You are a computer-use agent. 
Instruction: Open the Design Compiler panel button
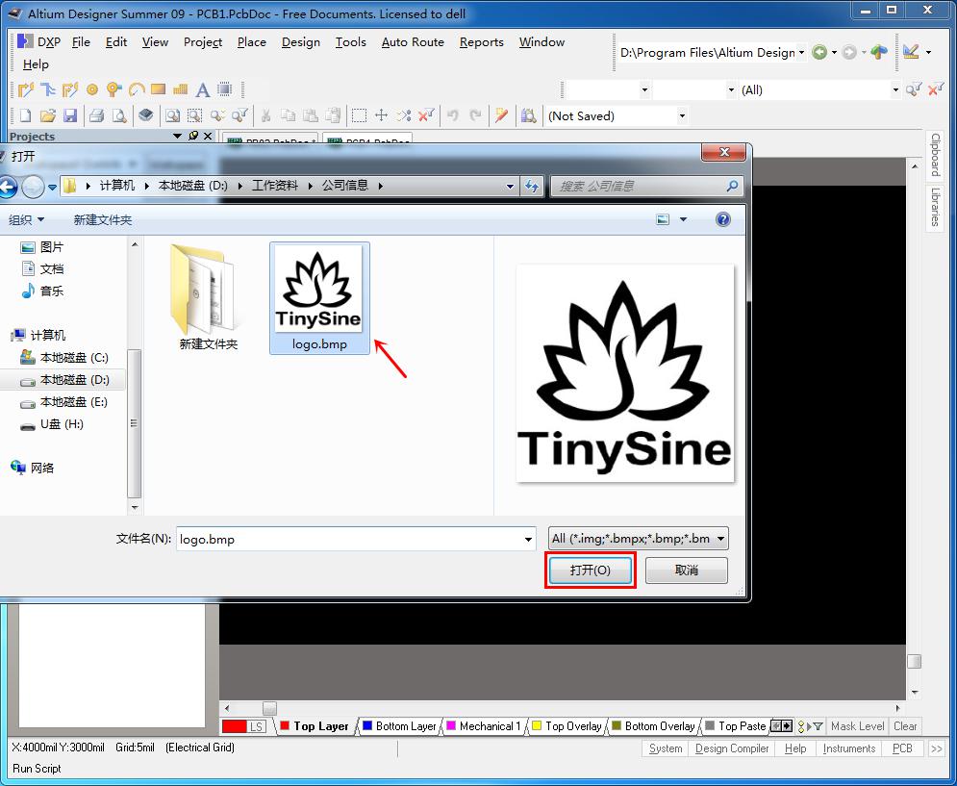click(732, 748)
